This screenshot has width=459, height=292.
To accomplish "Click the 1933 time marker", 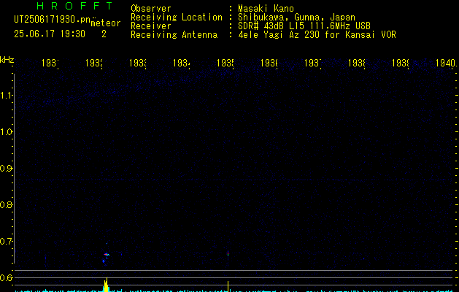I will pos(138,63).
